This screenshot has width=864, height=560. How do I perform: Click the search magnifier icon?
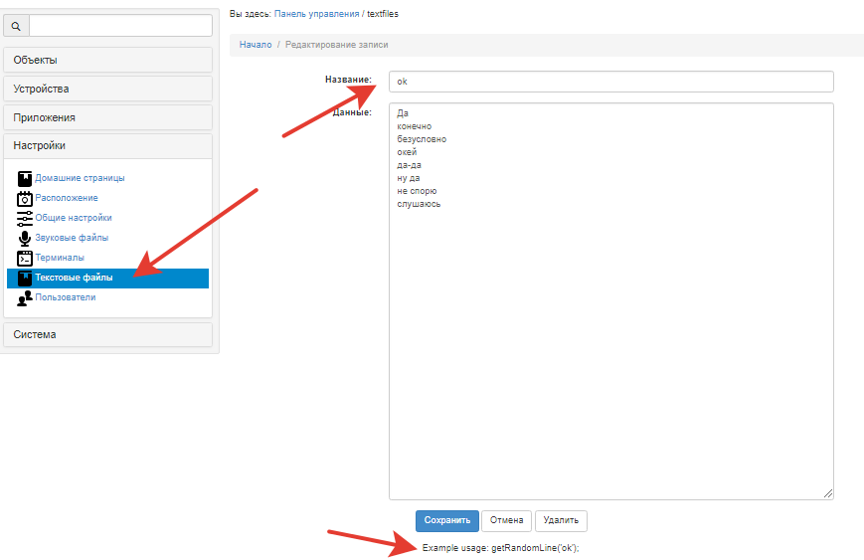point(16,26)
